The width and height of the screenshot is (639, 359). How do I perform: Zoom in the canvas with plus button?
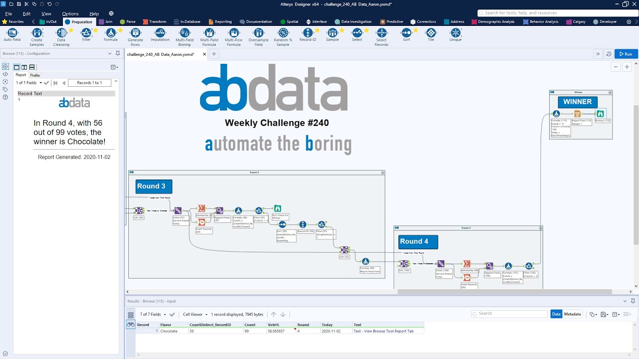coord(627,67)
